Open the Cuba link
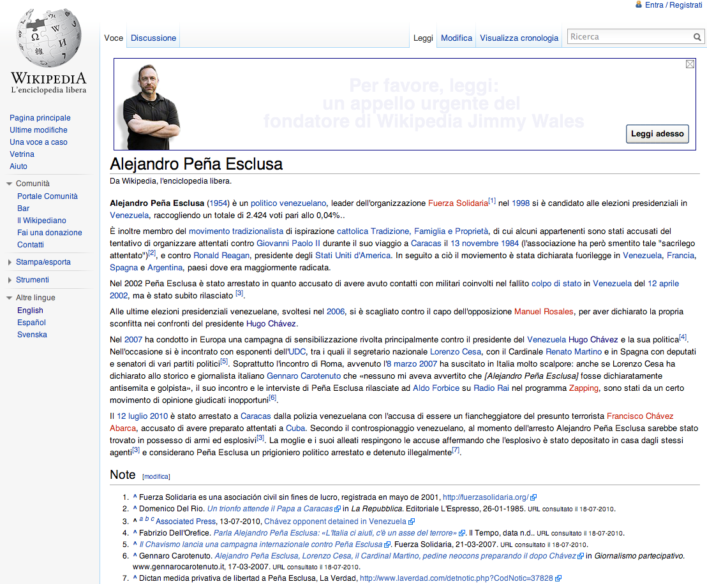 coord(296,428)
